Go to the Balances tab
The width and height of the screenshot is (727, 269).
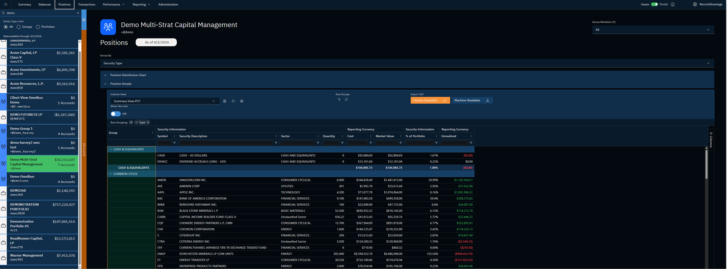(45, 5)
